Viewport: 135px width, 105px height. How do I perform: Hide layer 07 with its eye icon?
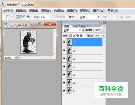coord(64,42)
